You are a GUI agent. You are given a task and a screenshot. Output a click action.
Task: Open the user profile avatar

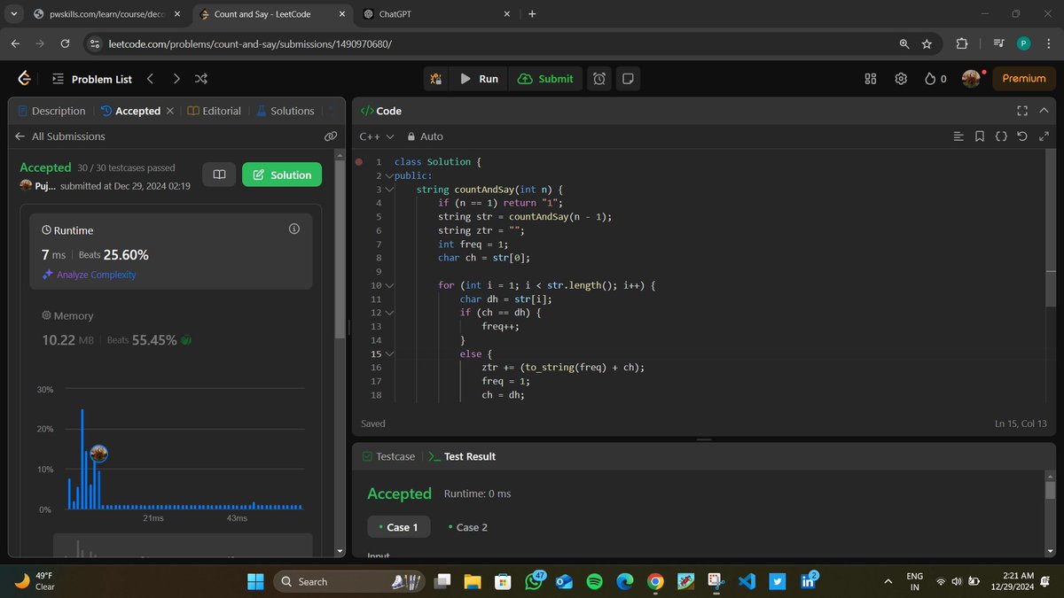[x=971, y=79]
